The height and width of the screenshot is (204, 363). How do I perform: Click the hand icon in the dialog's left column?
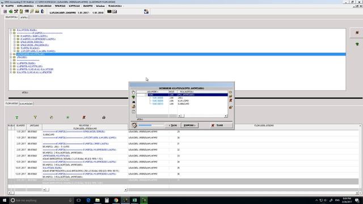click(133, 92)
